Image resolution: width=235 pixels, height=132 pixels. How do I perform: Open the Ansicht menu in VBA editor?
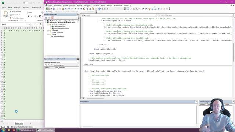pyautogui.click(x=65, y=5)
